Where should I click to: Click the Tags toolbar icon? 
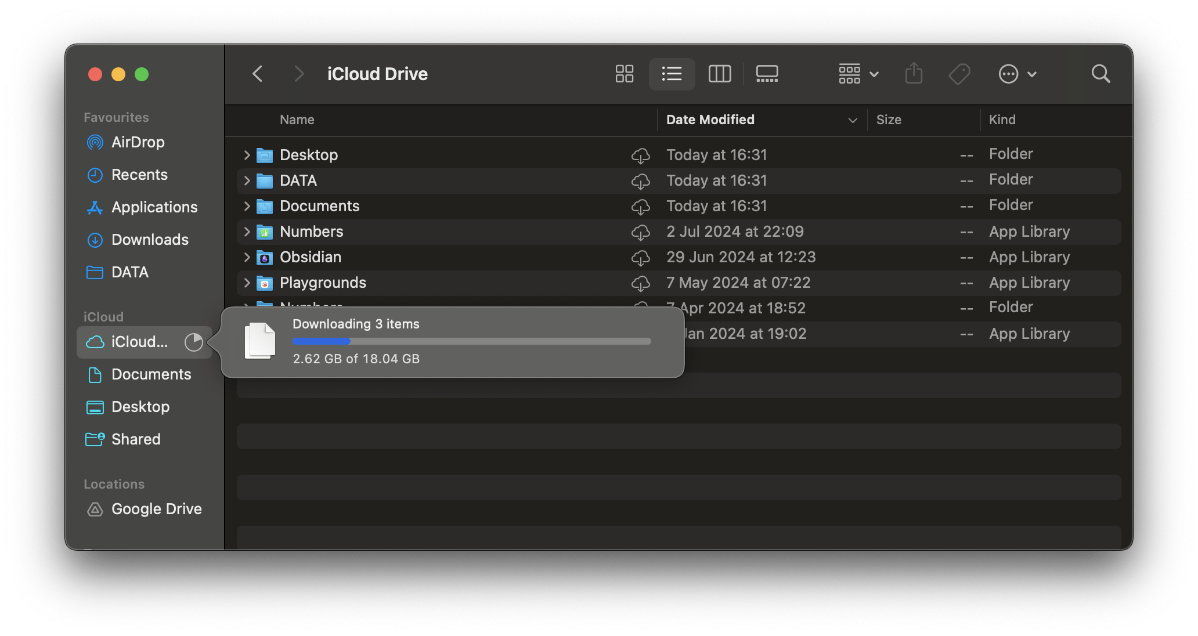tap(959, 74)
